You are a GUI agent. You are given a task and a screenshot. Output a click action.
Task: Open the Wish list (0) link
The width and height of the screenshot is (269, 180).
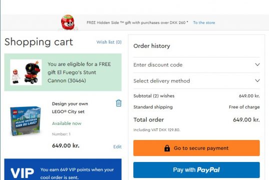pos(109,42)
